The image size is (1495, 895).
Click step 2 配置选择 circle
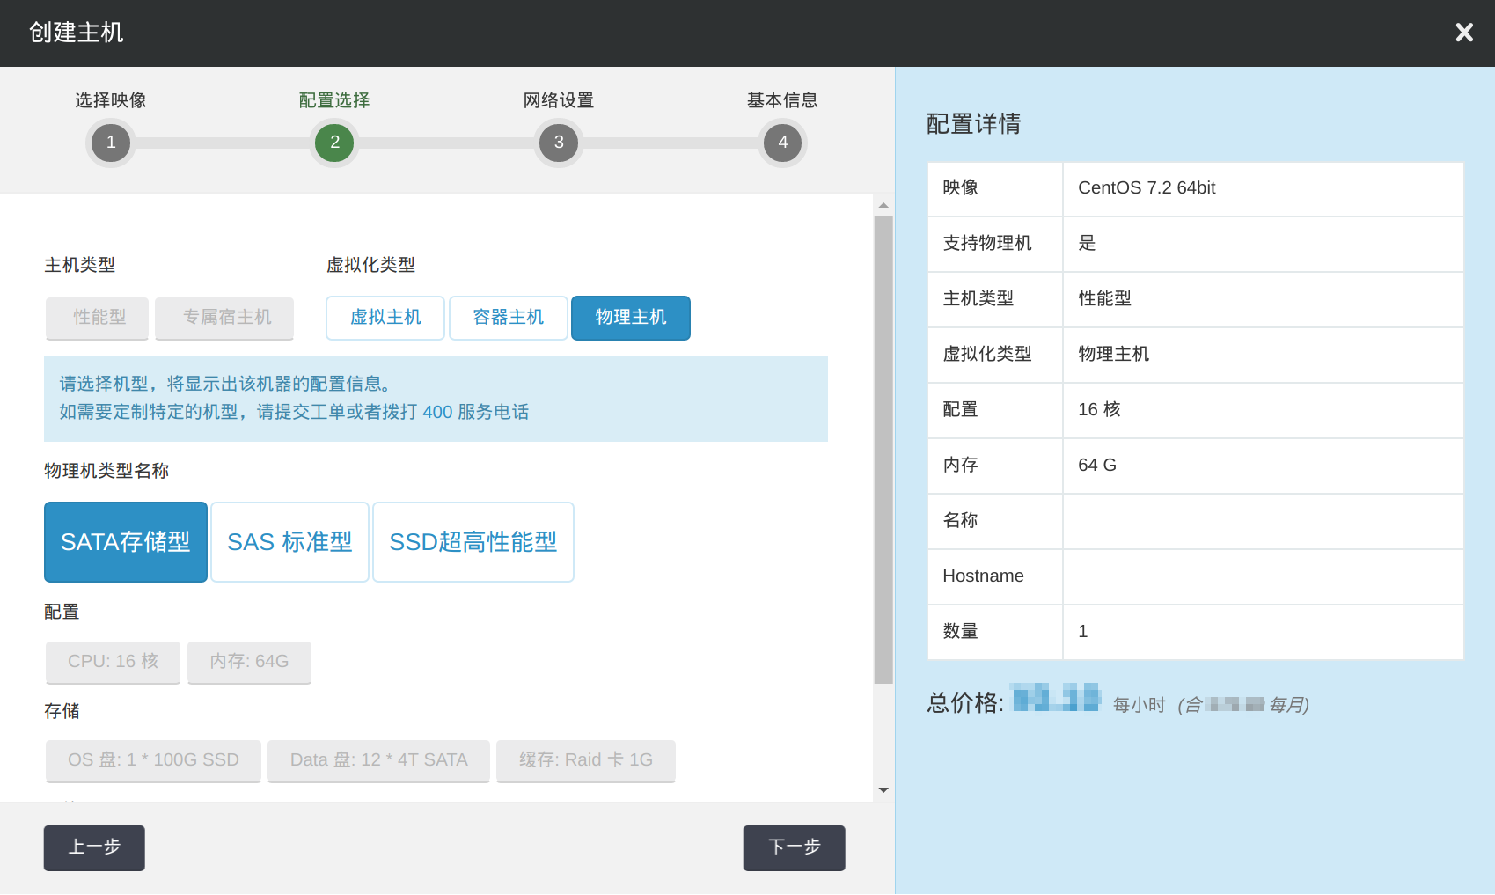click(334, 143)
